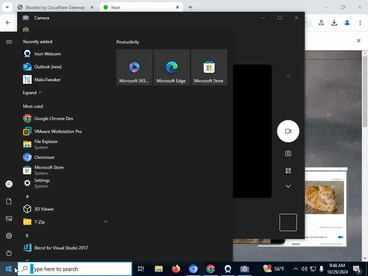Viewport: 368px width, 276px height.
Task: Expand the Recently added list
Action: [32, 93]
